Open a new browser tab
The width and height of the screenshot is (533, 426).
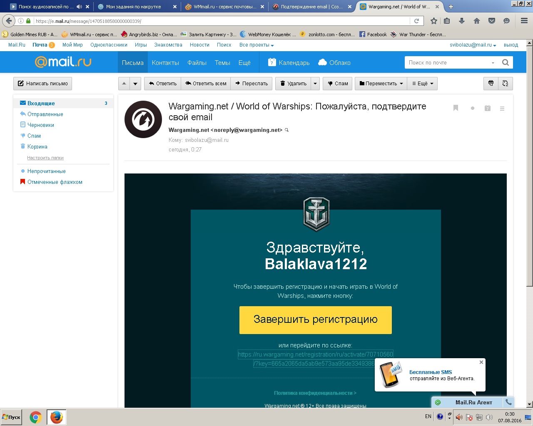click(x=451, y=7)
